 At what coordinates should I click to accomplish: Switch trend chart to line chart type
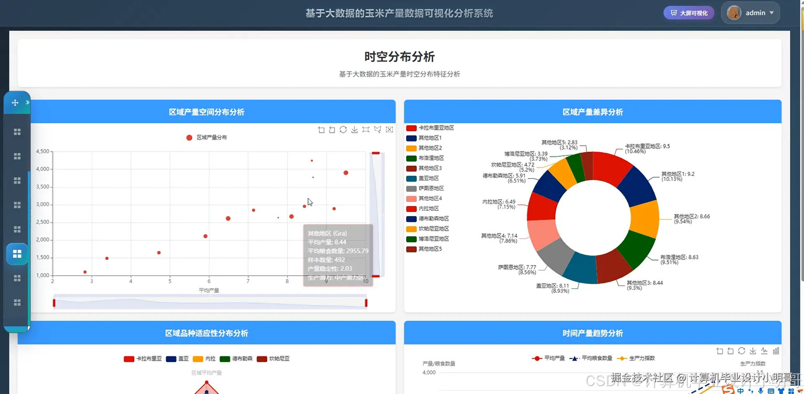coord(763,350)
